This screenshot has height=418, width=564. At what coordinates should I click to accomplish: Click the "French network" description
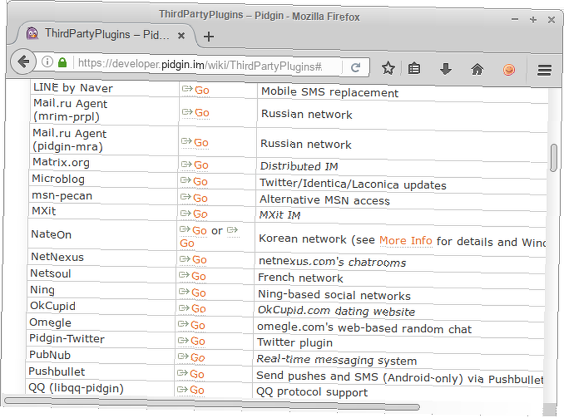(301, 278)
